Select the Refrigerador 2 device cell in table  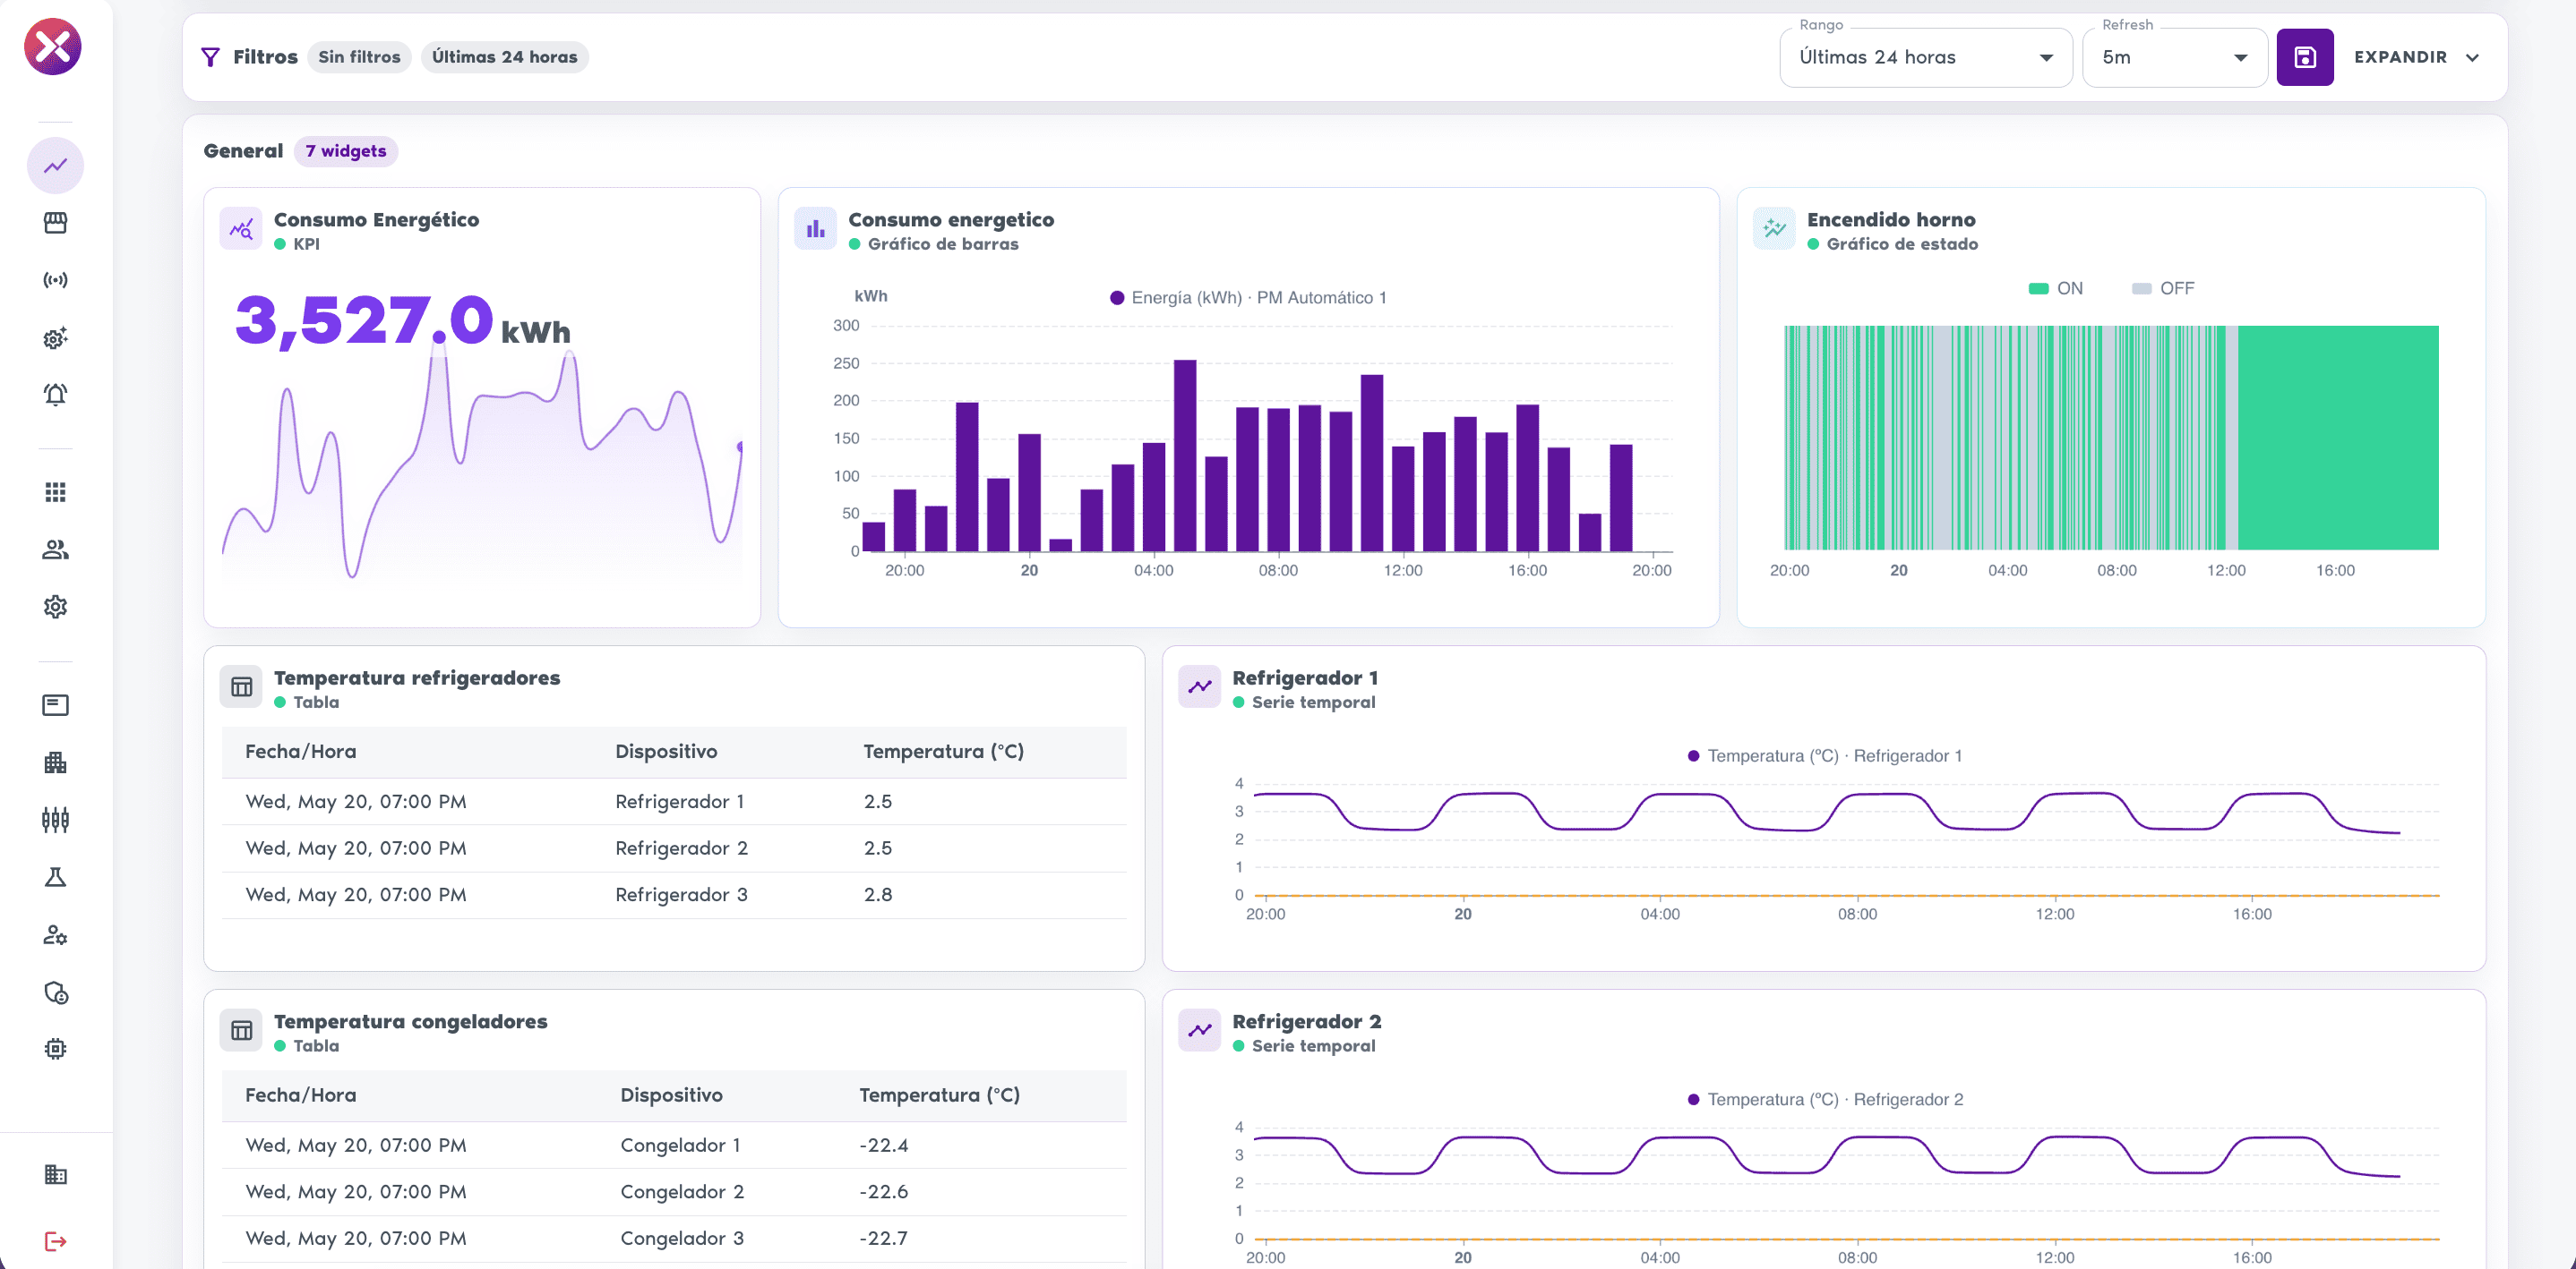point(681,847)
